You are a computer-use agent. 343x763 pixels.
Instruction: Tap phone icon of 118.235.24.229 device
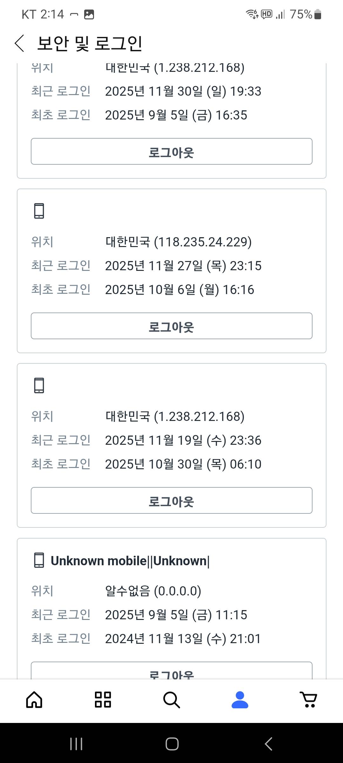(39, 211)
